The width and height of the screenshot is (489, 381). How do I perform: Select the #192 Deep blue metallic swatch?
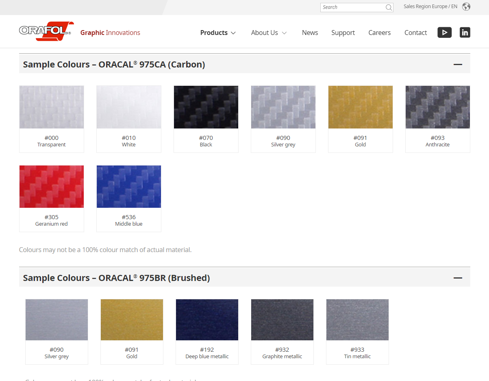pos(207,332)
